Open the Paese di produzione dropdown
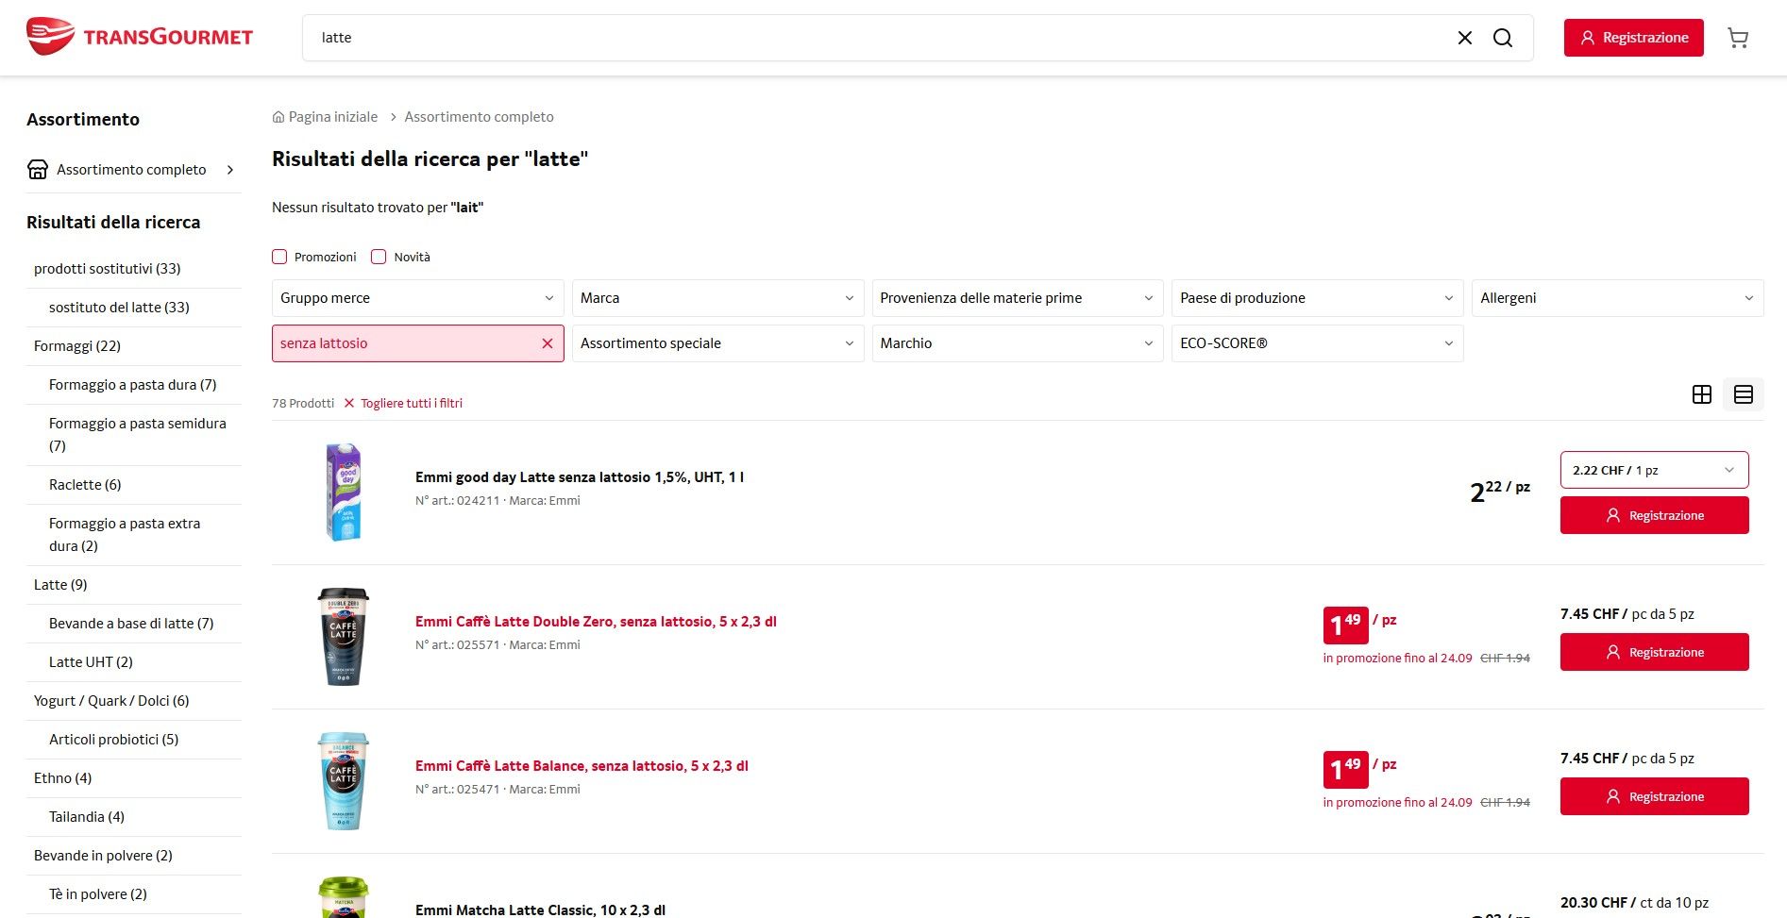Image resolution: width=1787 pixels, height=918 pixels. click(1318, 298)
